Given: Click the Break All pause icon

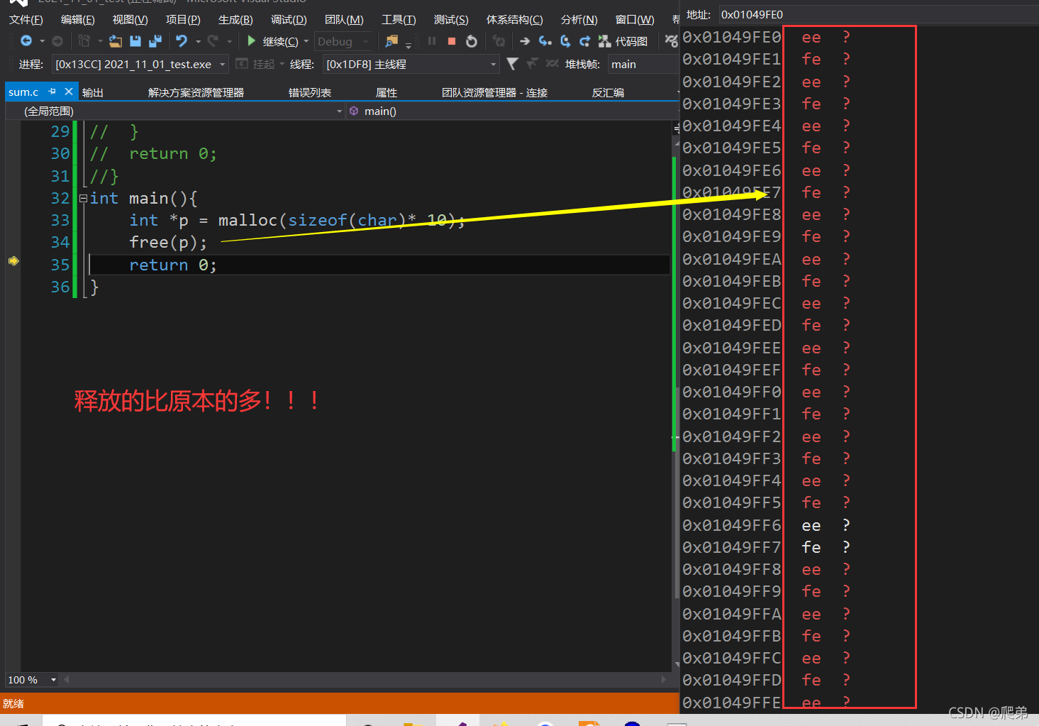Looking at the screenshot, I should 432,41.
